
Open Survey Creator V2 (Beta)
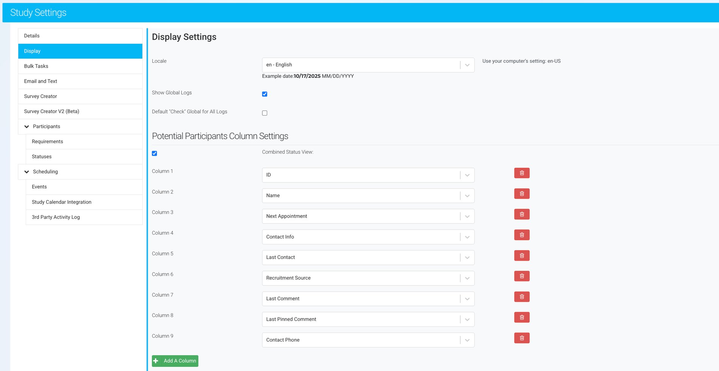tap(80, 111)
